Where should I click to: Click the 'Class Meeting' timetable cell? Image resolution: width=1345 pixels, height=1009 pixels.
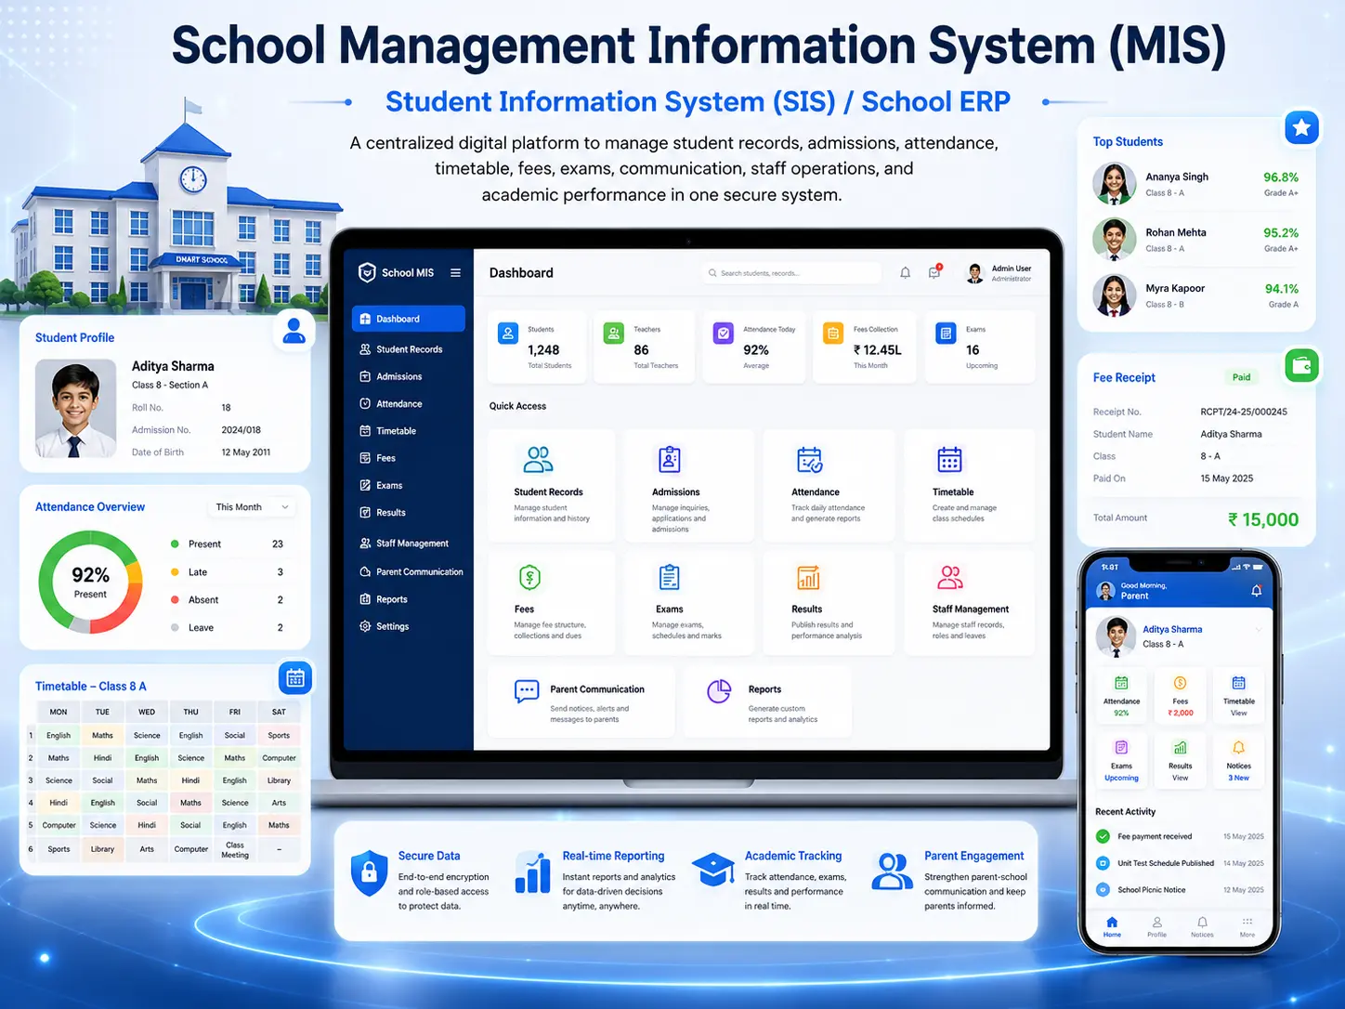[235, 849]
